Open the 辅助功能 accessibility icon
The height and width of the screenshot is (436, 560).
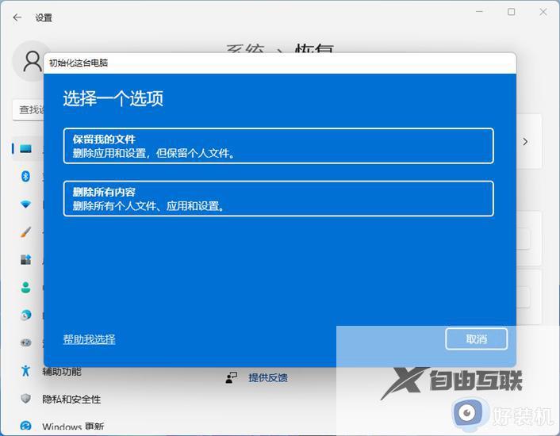pyautogui.click(x=25, y=371)
